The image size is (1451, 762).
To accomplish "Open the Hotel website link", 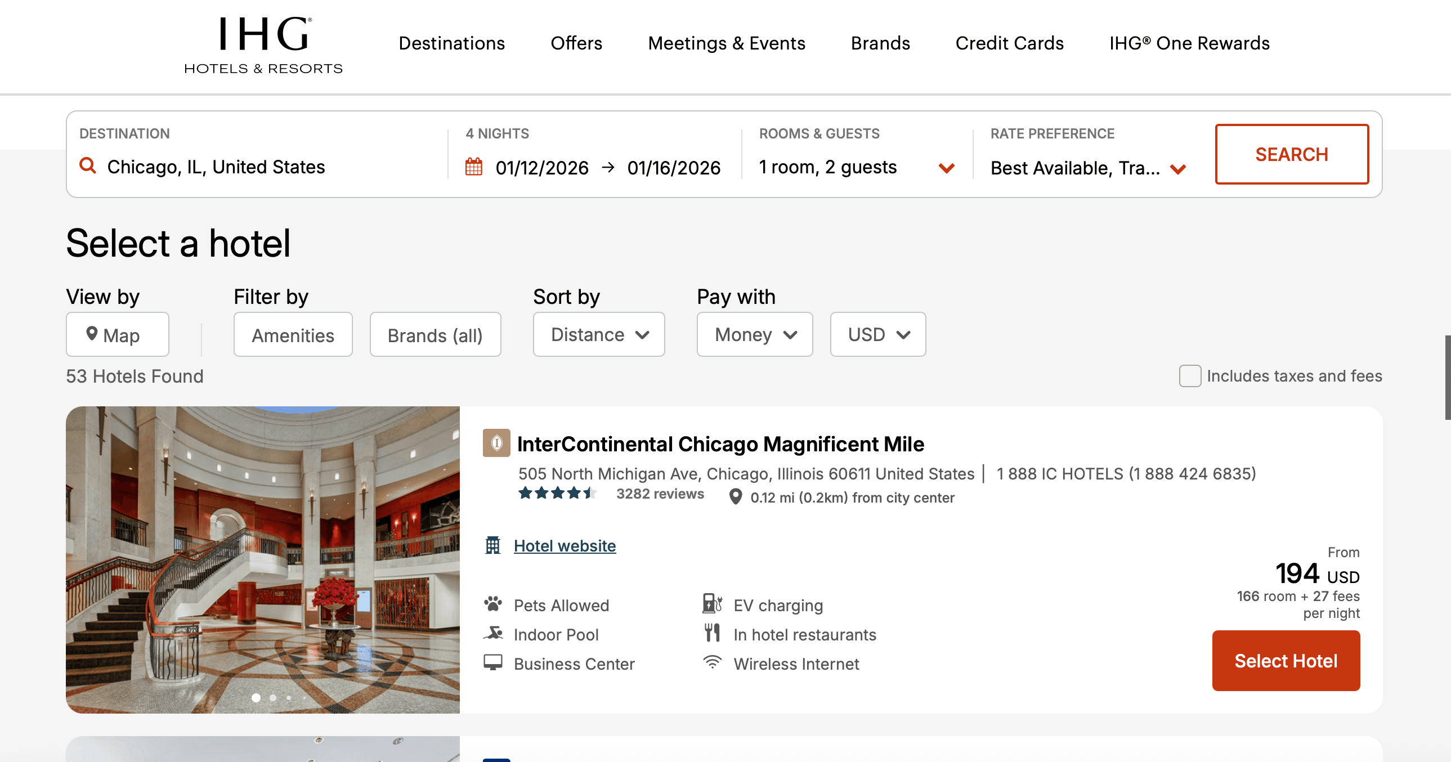I will [565, 546].
